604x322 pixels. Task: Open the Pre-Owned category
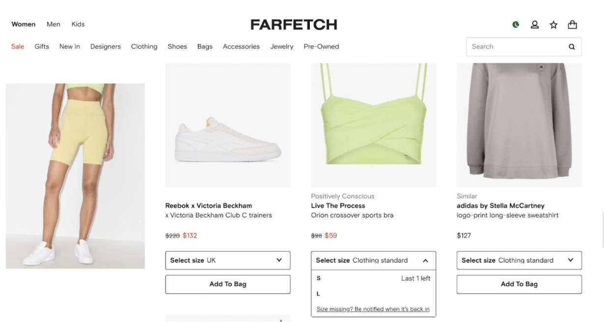point(321,47)
